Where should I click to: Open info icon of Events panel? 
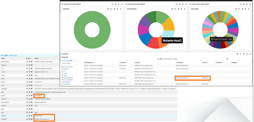click(x=238, y=54)
